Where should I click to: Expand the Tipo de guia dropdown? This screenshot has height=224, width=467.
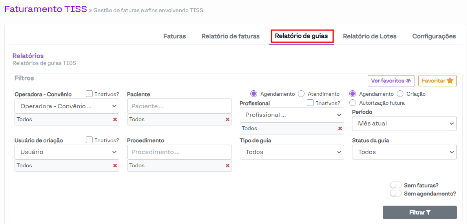[292, 152]
